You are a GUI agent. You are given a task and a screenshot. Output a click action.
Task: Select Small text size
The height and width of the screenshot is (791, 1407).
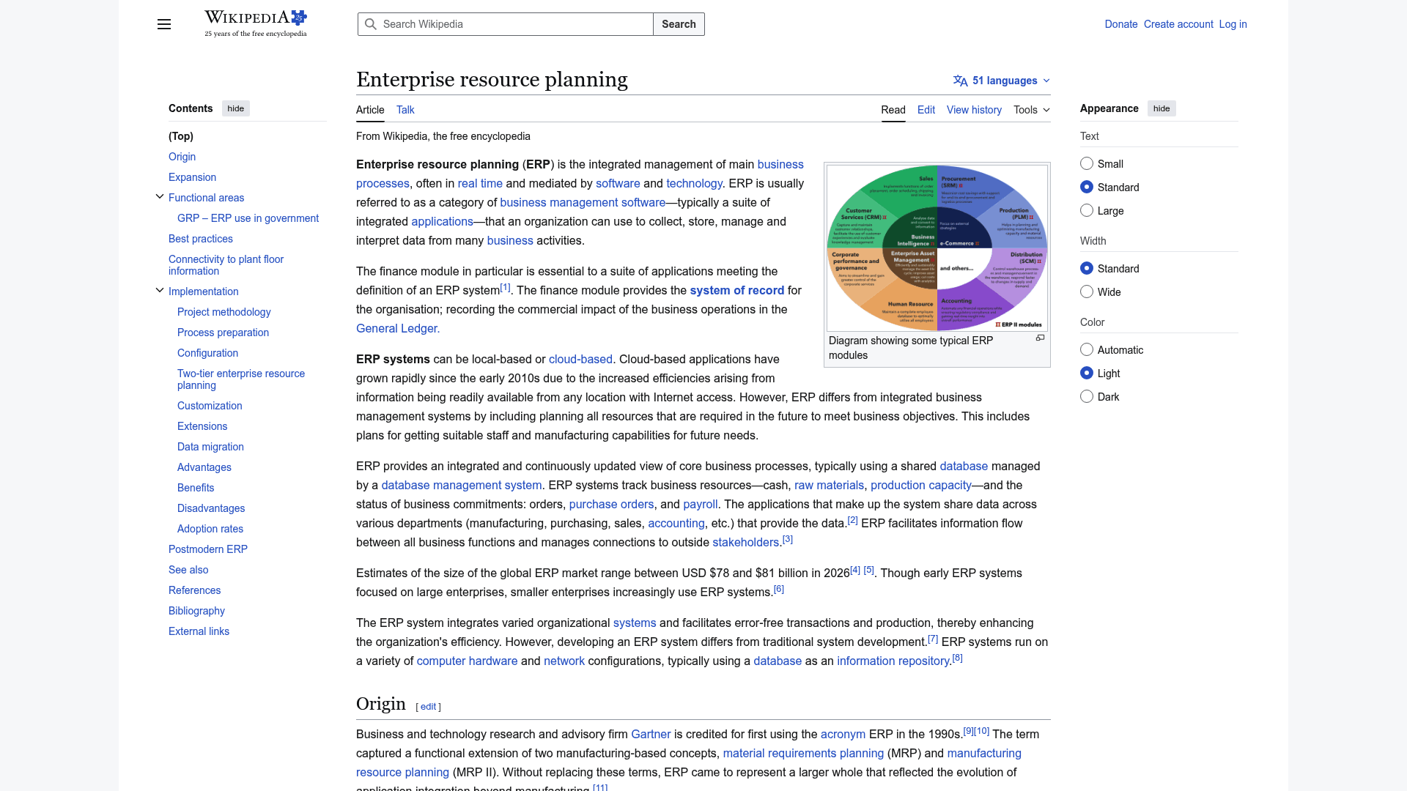pos(1087,163)
